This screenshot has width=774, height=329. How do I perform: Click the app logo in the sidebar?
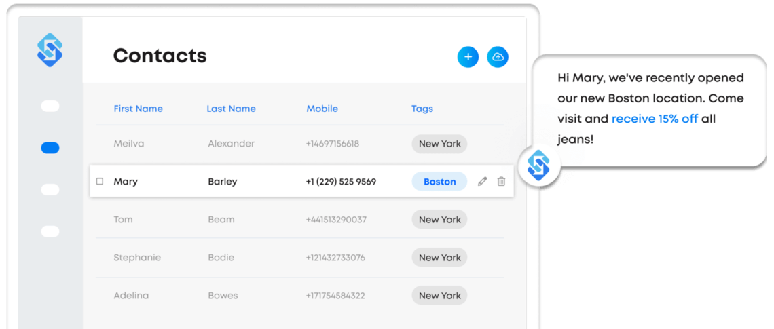(x=50, y=50)
